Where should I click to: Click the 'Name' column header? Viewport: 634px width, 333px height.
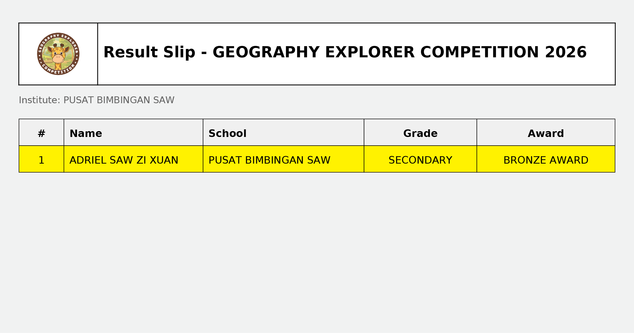coord(86,133)
